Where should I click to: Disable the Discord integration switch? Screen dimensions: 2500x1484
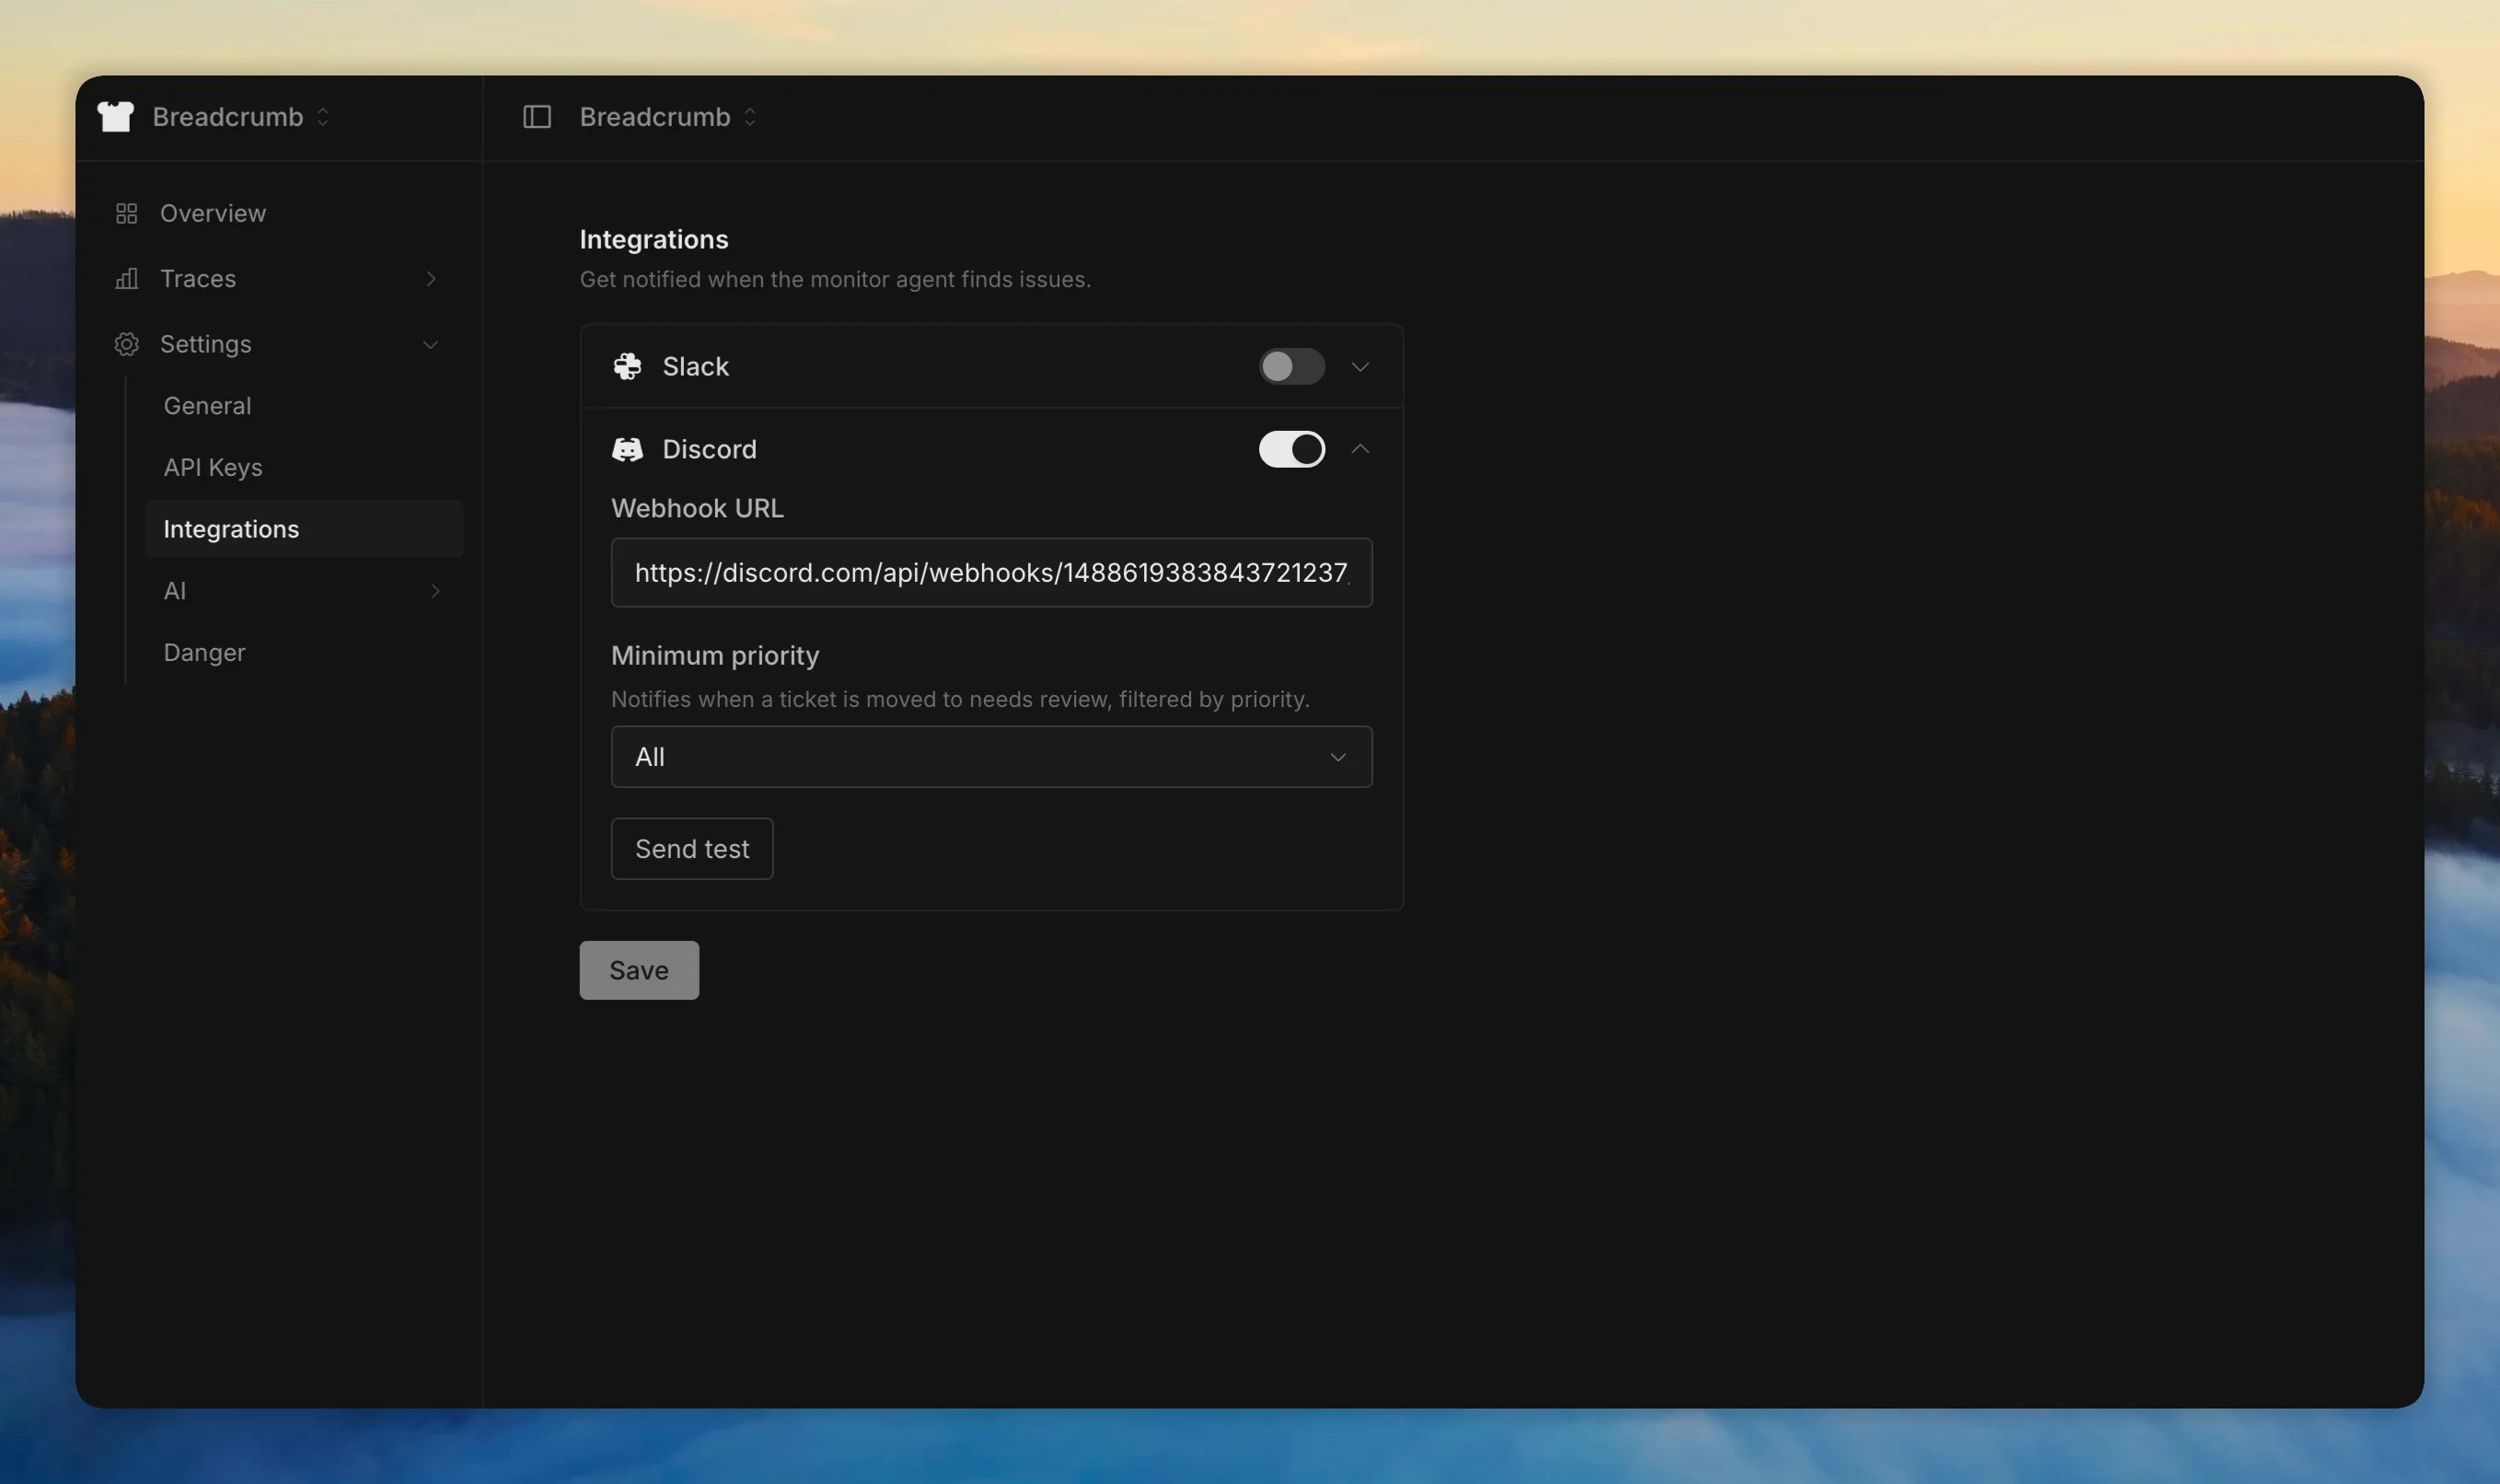(1291, 449)
